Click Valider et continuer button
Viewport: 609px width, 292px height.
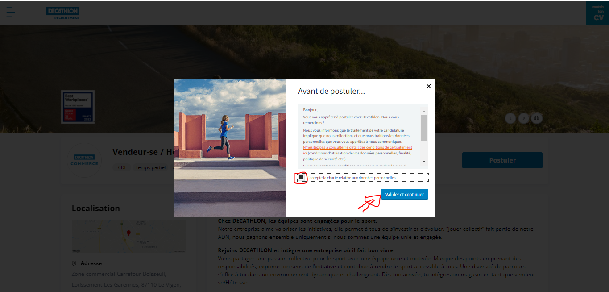coord(405,194)
